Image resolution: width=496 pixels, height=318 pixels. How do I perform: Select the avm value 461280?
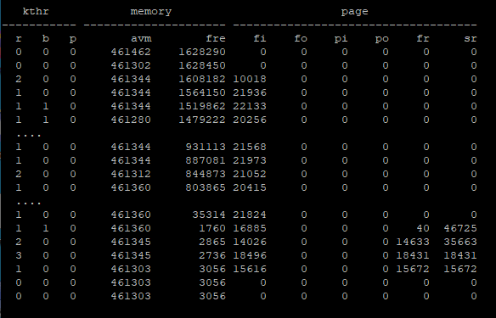131,120
